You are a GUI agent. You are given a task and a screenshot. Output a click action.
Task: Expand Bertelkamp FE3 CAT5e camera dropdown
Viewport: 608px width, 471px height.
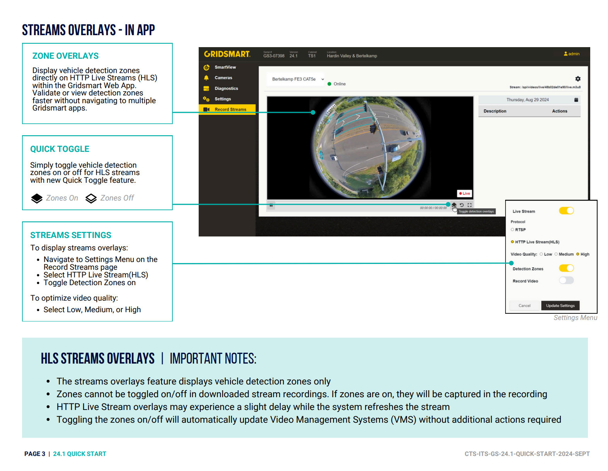tap(296, 79)
